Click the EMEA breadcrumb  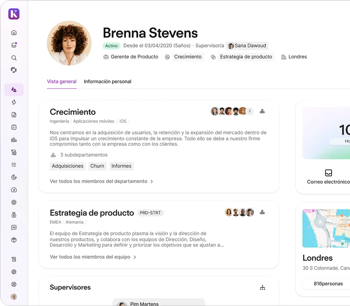[x=55, y=222]
